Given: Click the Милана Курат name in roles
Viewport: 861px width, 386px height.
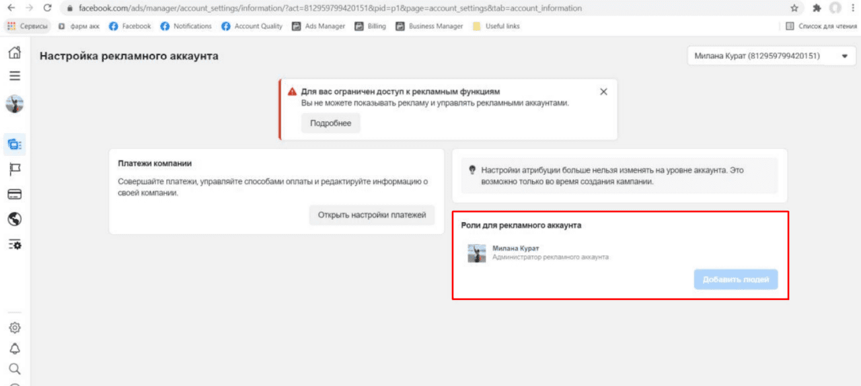Looking at the screenshot, I should (x=516, y=248).
